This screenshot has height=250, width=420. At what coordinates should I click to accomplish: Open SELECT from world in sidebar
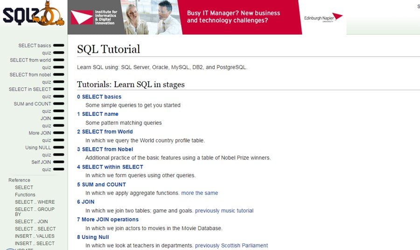[30, 60]
